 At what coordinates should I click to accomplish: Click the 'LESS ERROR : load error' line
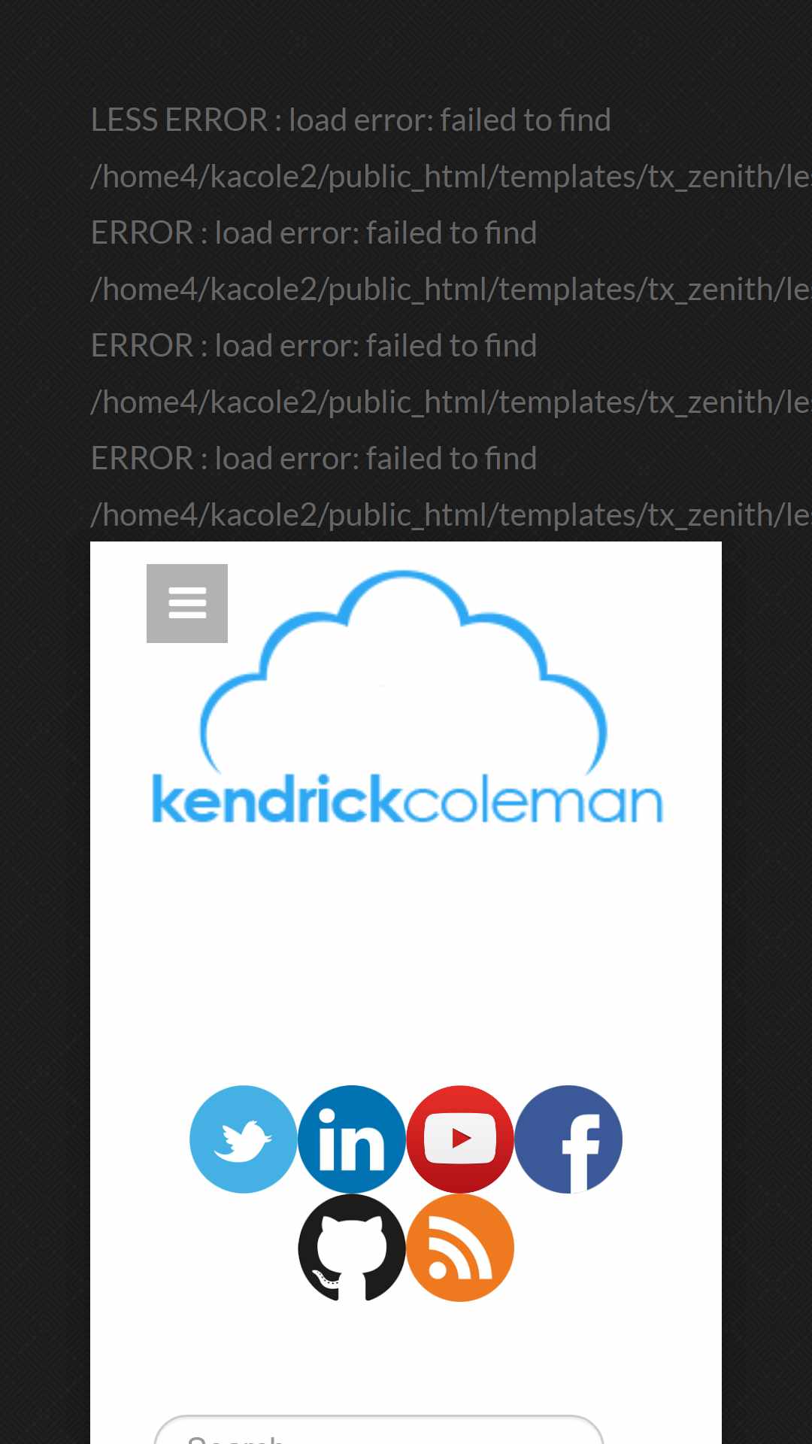click(351, 120)
